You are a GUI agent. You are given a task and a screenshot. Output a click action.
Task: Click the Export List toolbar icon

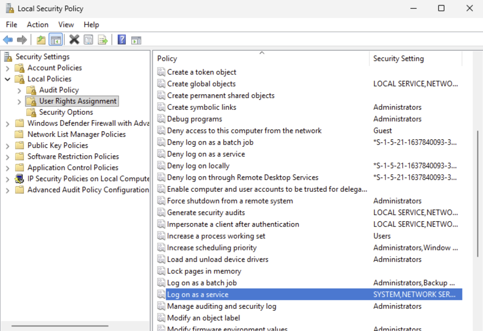[103, 40]
